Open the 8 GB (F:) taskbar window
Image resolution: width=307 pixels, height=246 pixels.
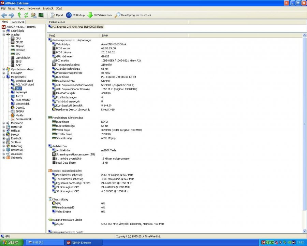[x=45, y=243]
